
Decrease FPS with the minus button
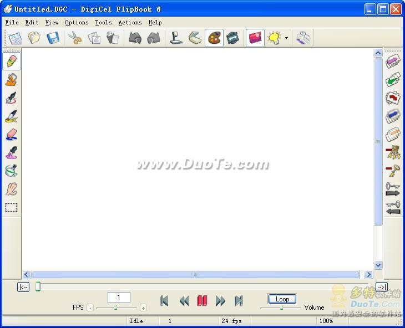(x=90, y=307)
